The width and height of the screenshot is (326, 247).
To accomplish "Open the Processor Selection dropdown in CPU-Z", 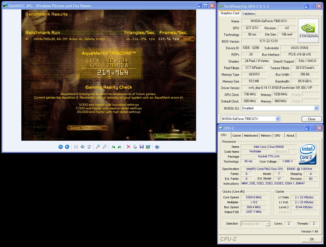I will point(268,224).
